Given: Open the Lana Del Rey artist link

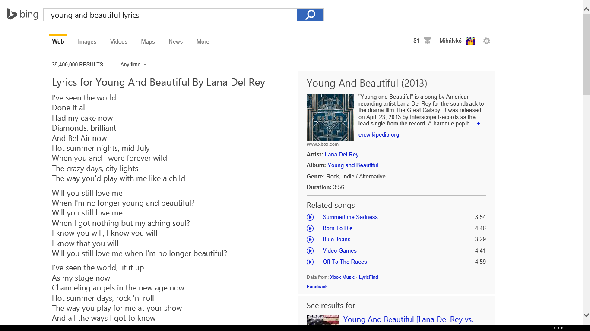Looking at the screenshot, I should pyautogui.click(x=342, y=155).
